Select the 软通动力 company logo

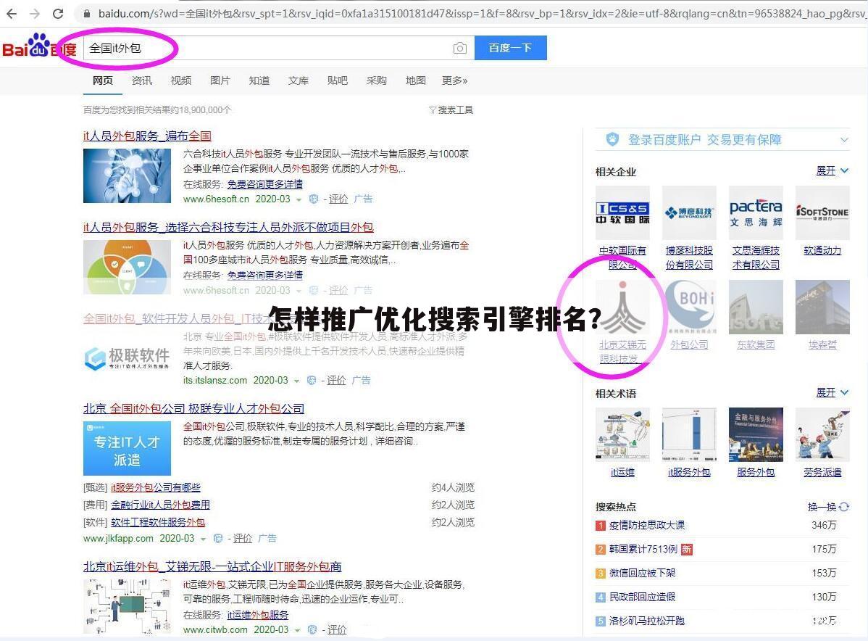point(822,212)
